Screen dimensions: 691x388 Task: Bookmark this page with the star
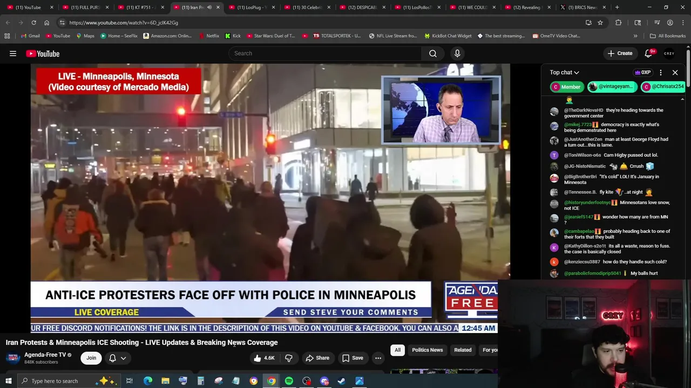point(600,23)
